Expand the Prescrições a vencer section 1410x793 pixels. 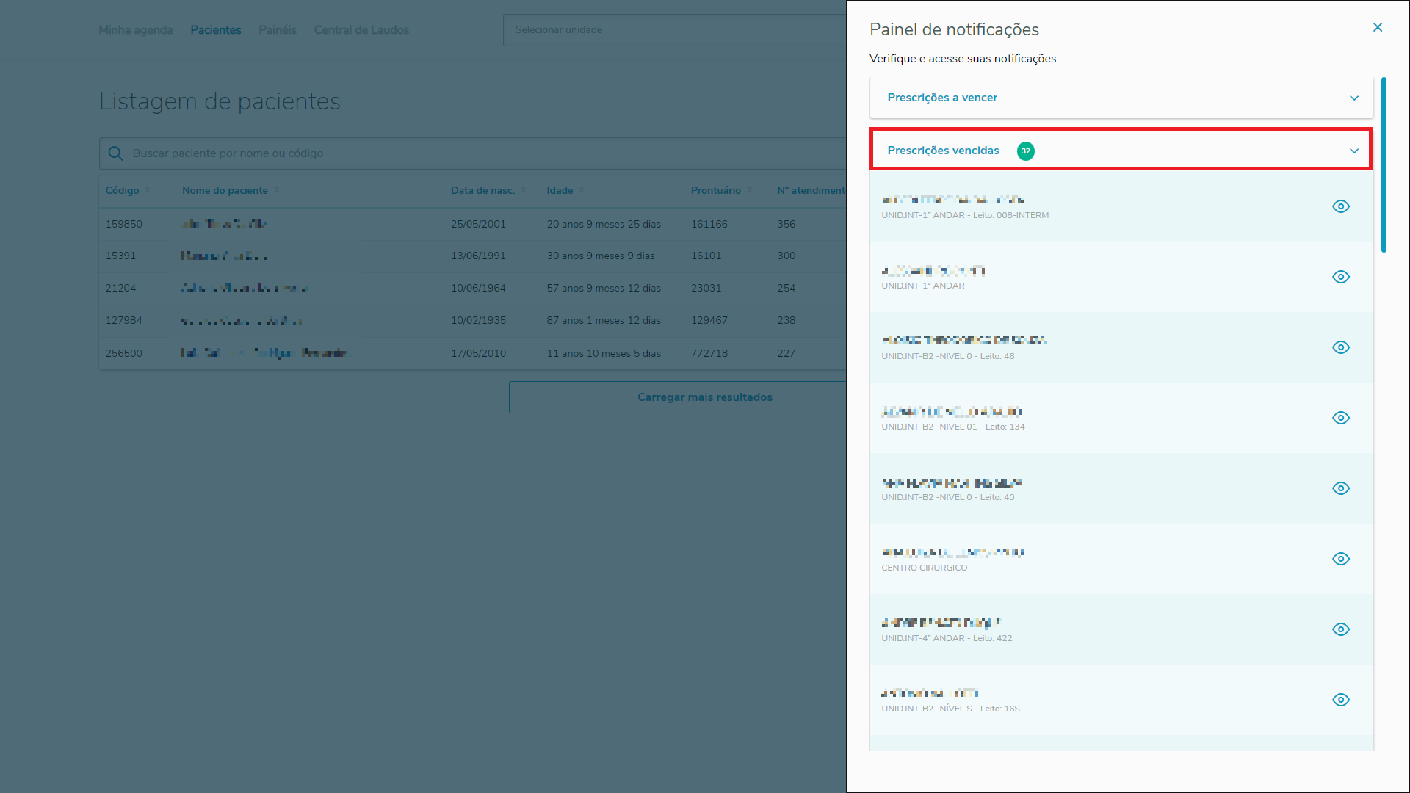point(1353,98)
